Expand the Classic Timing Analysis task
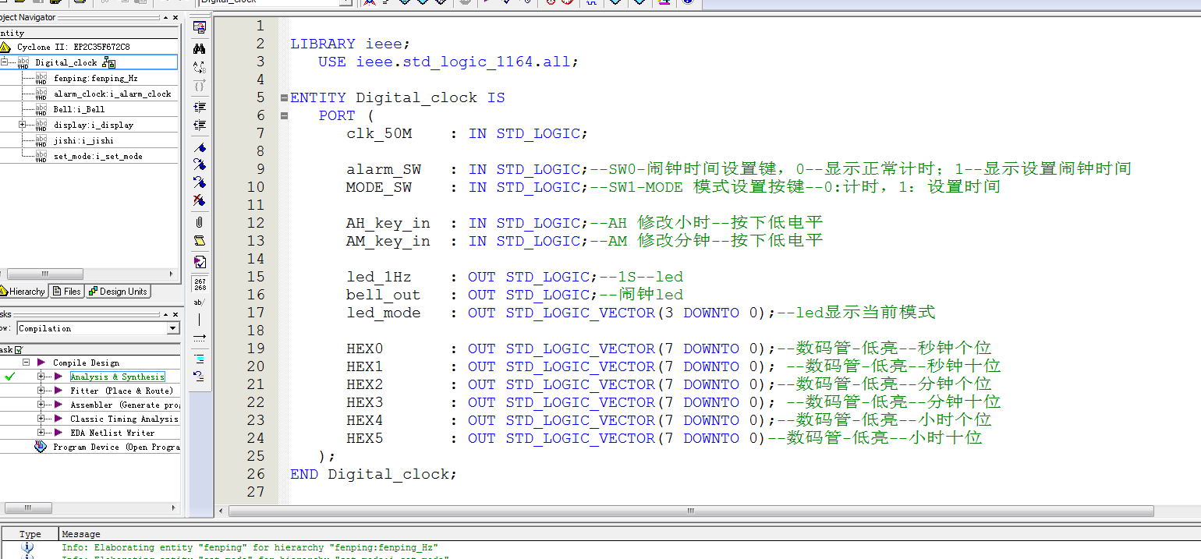This screenshot has width=1201, height=559. click(41, 419)
